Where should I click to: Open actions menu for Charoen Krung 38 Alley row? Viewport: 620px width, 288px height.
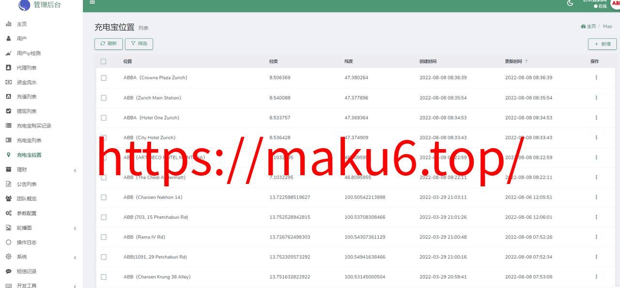(x=596, y=277)
